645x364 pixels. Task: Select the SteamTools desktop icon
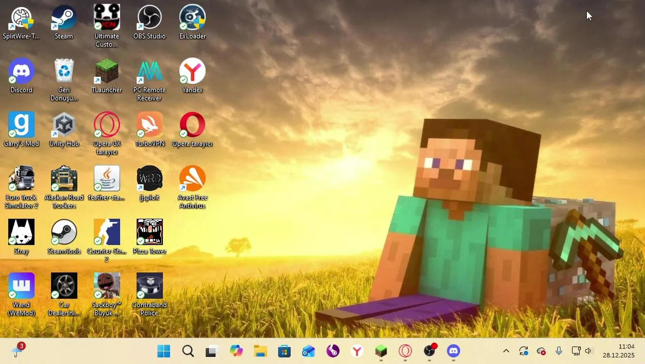coord(64,237)
